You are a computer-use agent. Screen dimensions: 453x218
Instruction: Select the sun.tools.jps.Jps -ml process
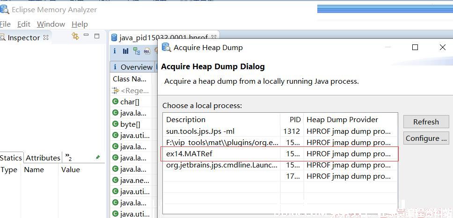pos(280,131)
